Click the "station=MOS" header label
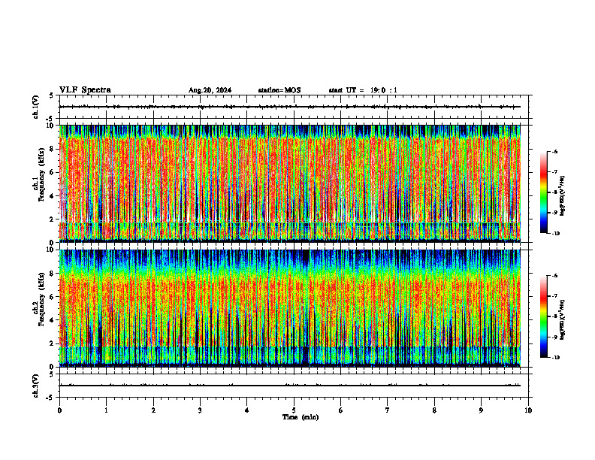Screen dimensions: 595x460 279,90
